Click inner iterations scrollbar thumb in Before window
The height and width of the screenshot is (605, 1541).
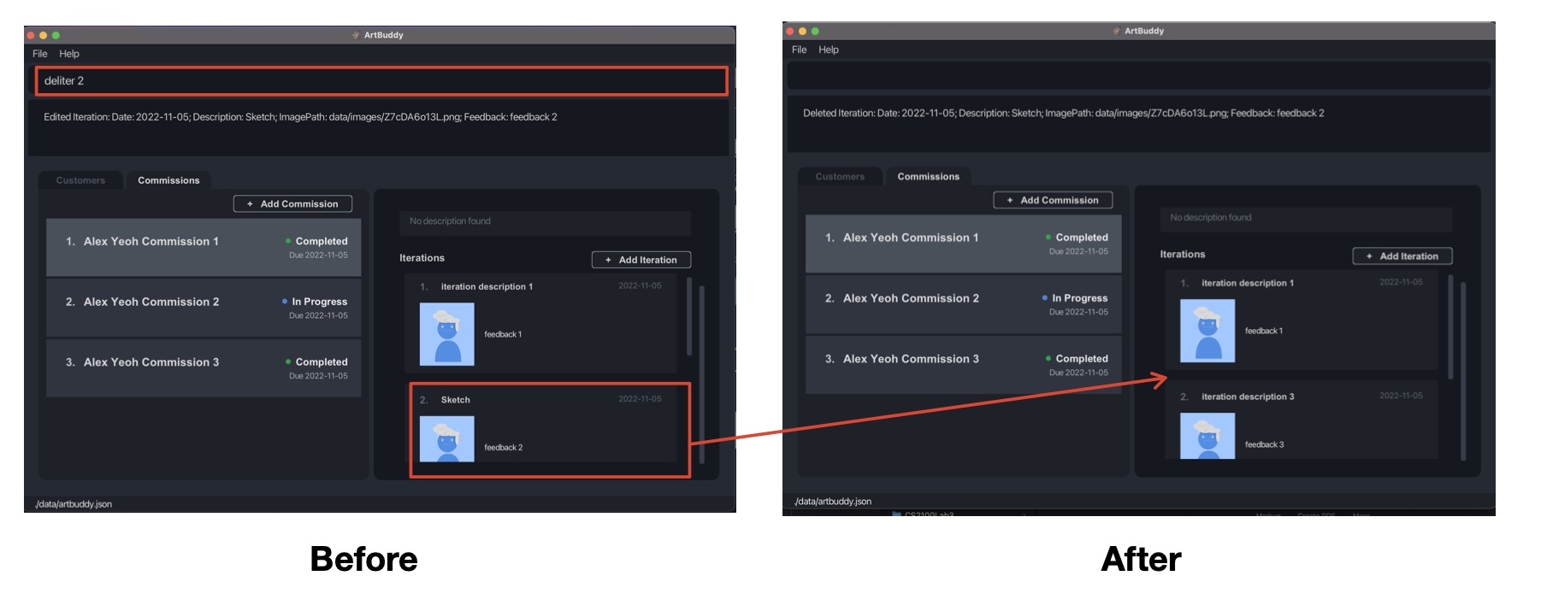pyautogui.click(x=689, y=316)
